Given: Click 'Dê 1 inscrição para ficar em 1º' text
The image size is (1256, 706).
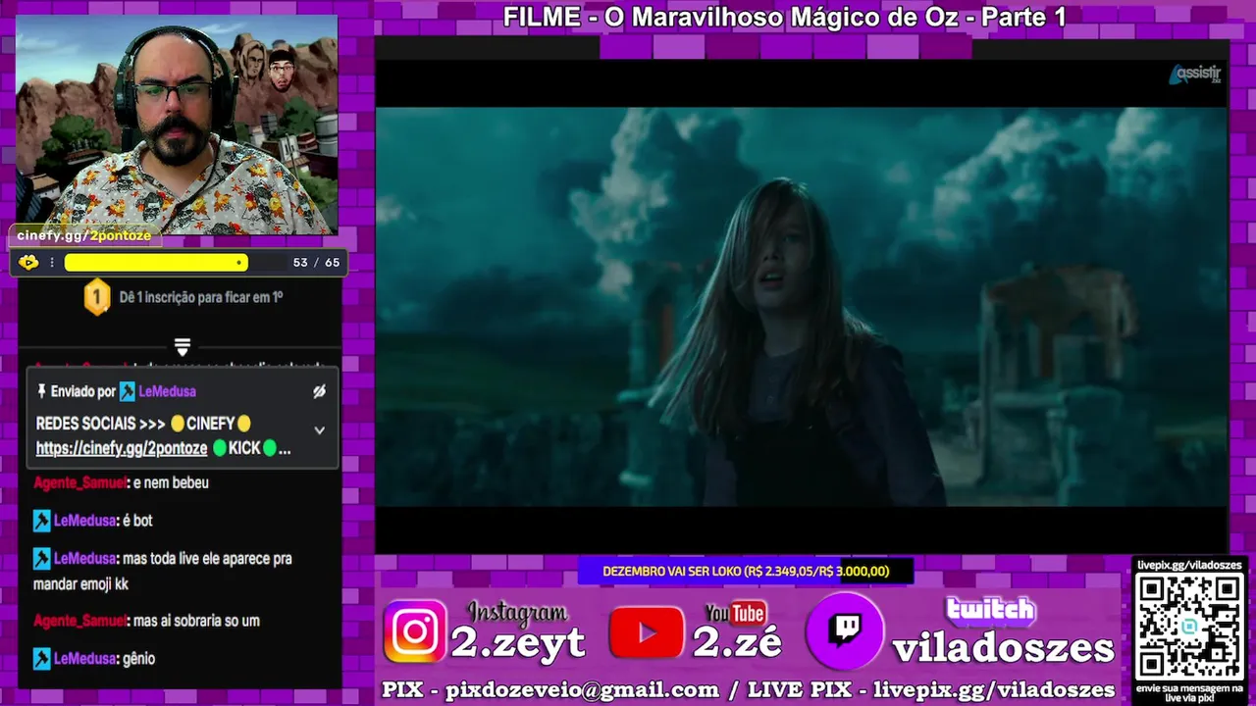Looking at the screenshot, I should [x=201, y=296].
